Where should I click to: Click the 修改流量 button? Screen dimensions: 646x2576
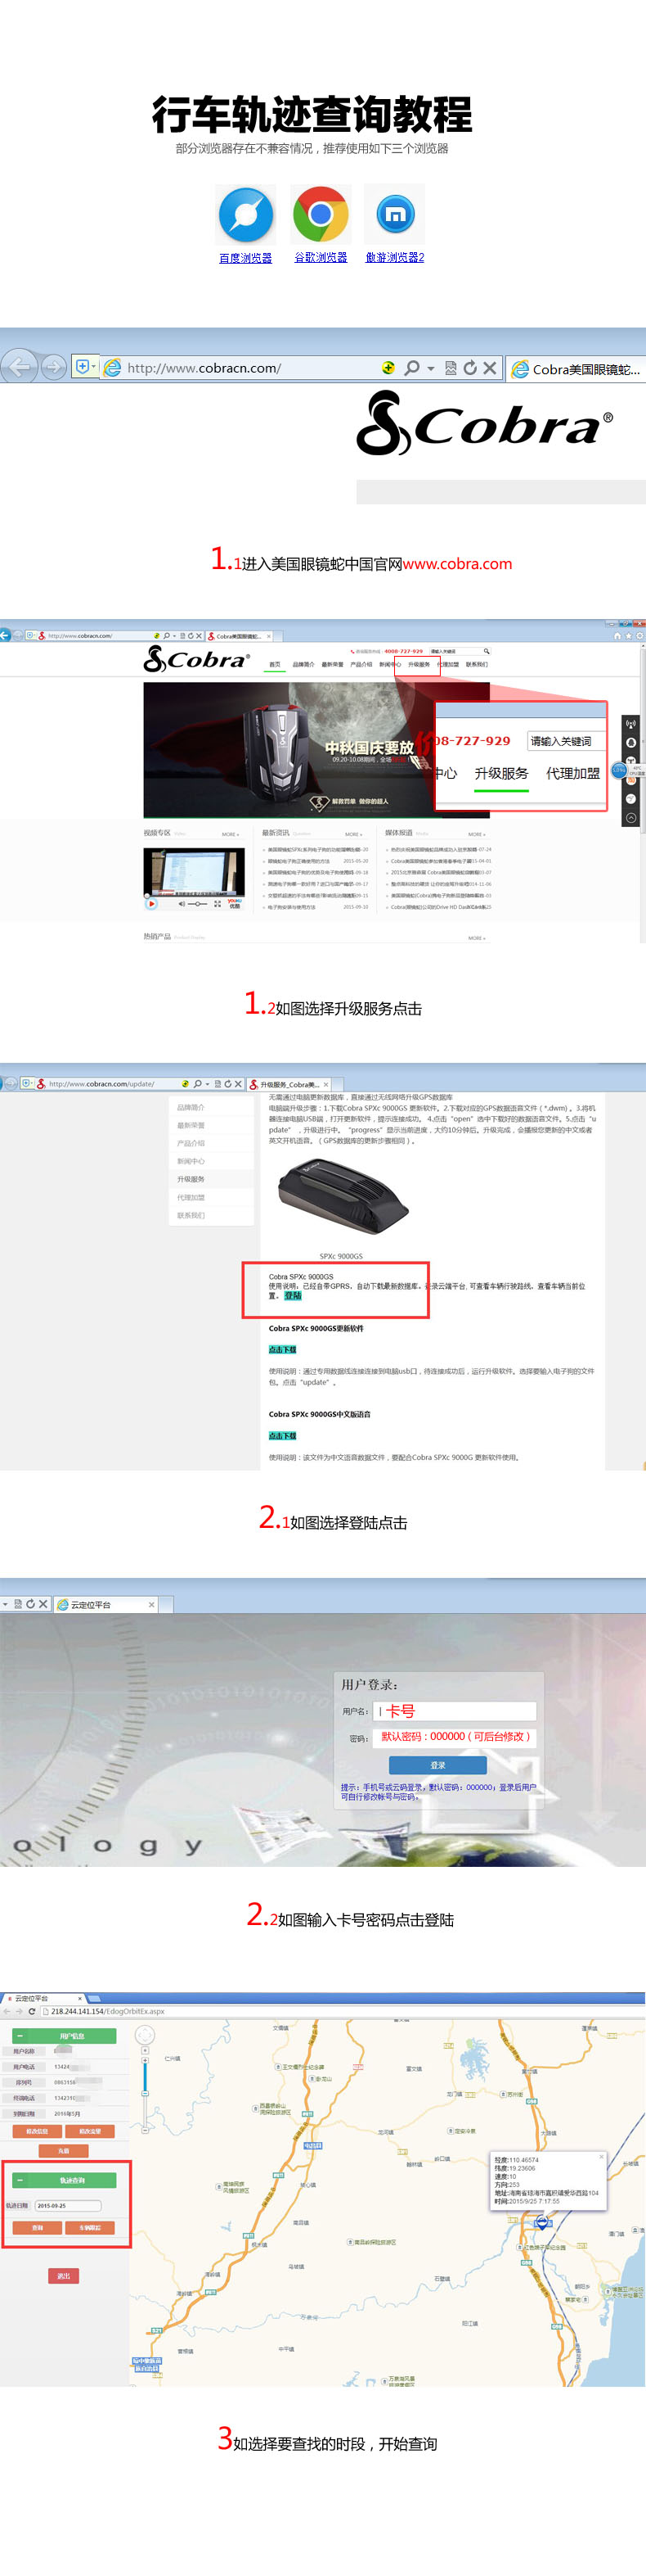point(91,2131)
